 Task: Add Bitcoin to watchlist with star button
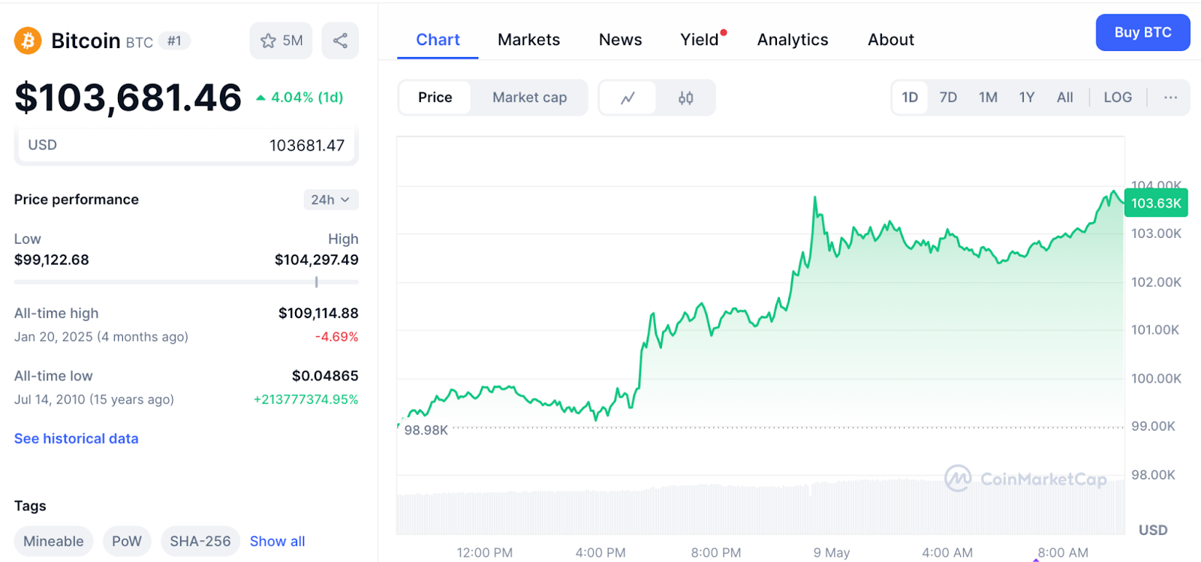coord(281,41)
